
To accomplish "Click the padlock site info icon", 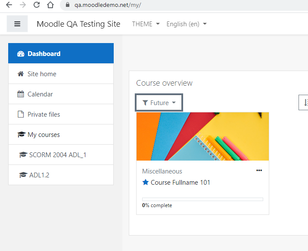I will coord(68,5).
